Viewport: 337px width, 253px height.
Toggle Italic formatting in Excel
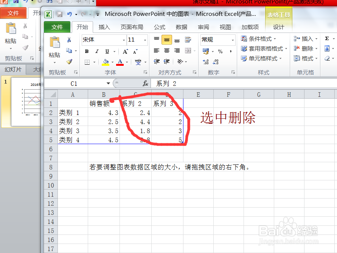pos(97,51)
